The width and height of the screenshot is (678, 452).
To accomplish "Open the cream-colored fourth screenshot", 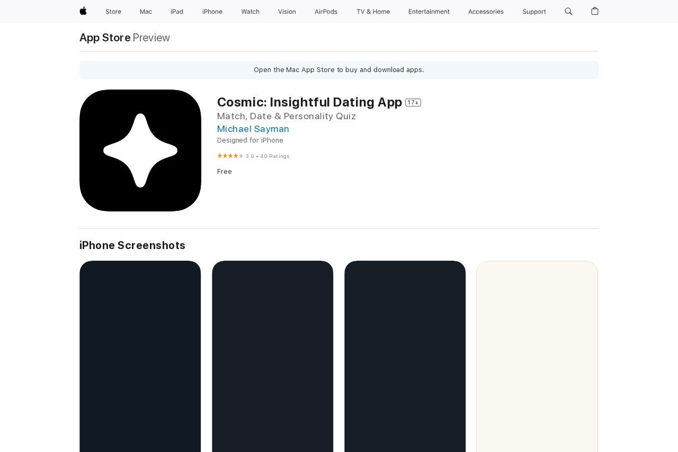I will click(537, 356).
